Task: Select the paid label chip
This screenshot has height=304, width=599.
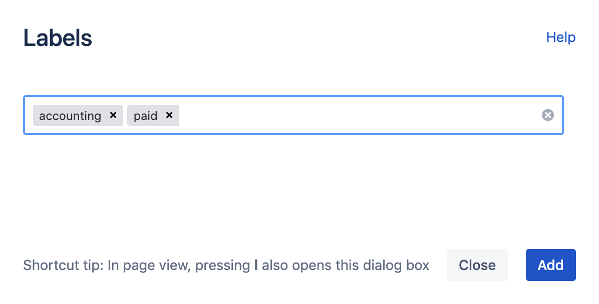Action: click(x=145, y=115)
